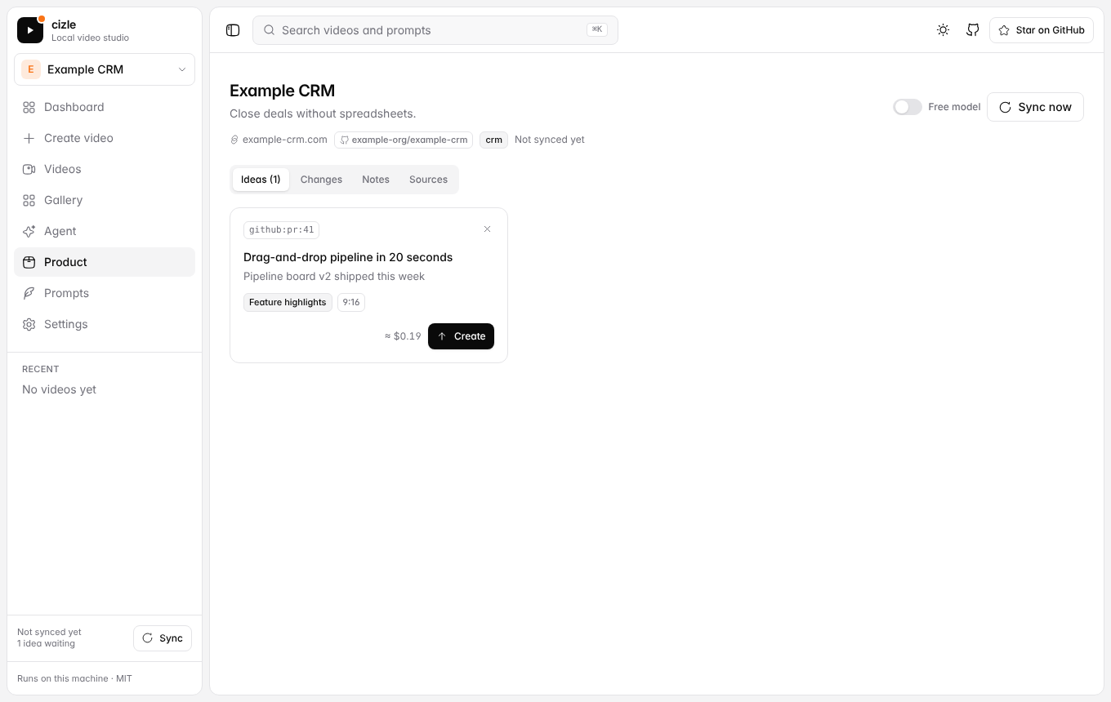Click '1 idea waiting' status text

pyautogui.click(x=46, y=643)
